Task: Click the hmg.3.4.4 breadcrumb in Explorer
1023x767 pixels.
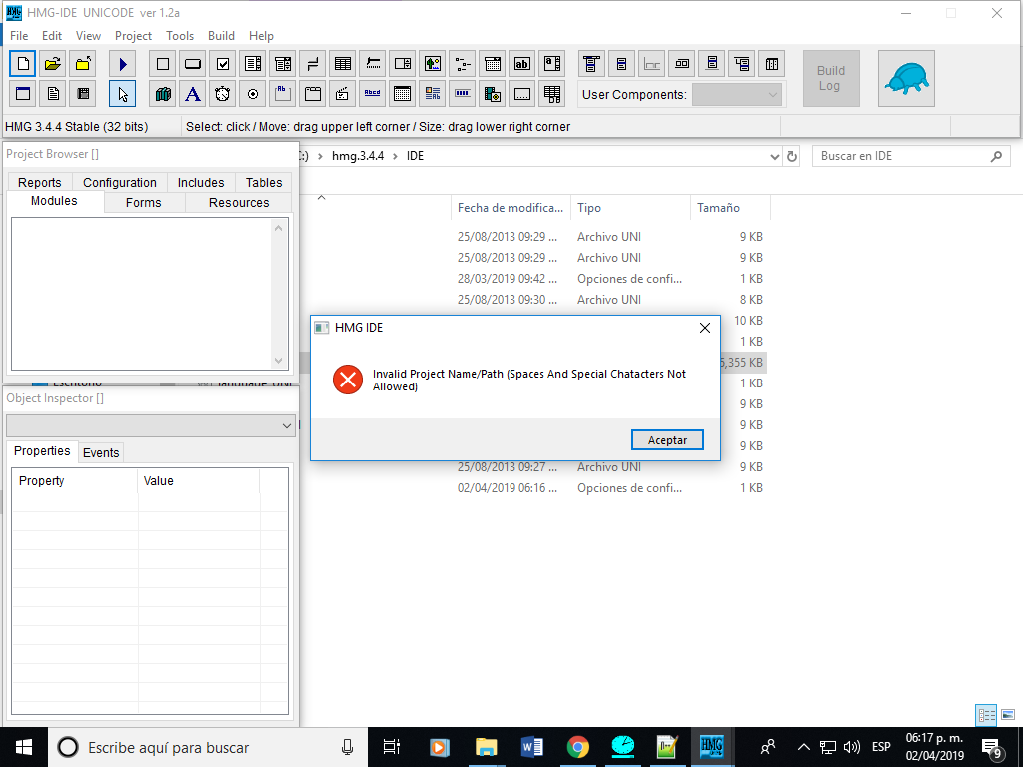Action: [x=358, y=156]
